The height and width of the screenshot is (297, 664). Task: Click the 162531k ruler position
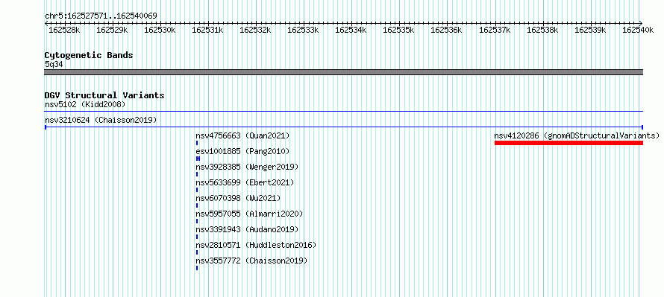(208, 30)
